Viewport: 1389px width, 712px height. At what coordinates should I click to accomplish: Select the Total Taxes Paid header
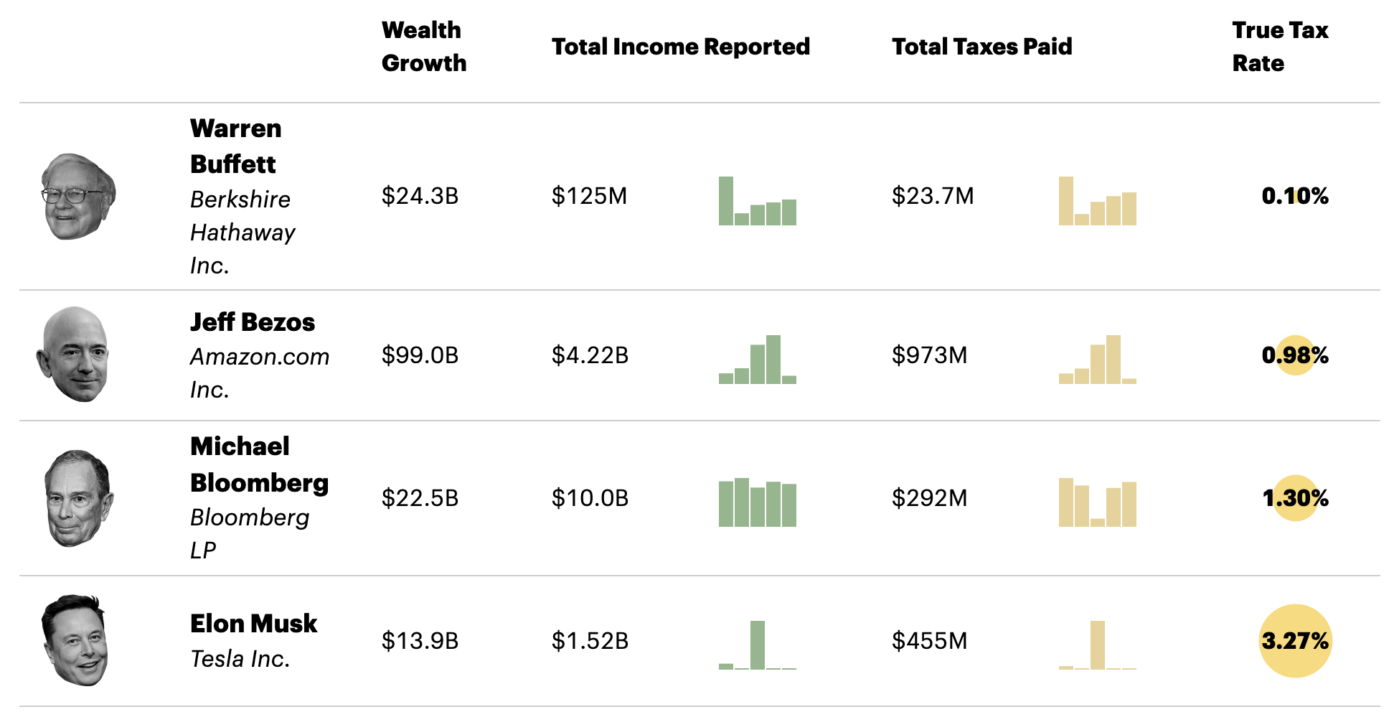(x=981, y=47)
